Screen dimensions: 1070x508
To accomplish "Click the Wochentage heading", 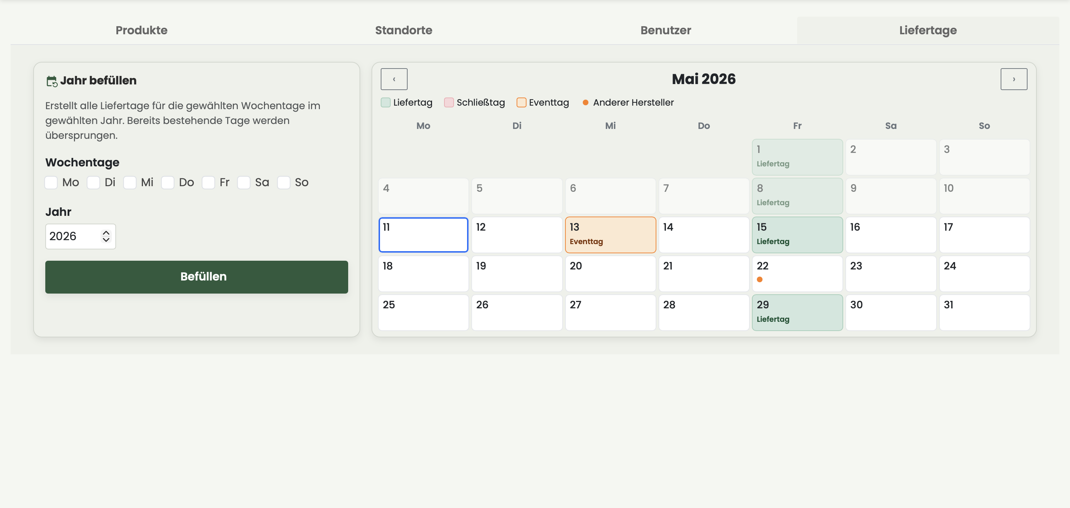I will [x=82, y=163].
